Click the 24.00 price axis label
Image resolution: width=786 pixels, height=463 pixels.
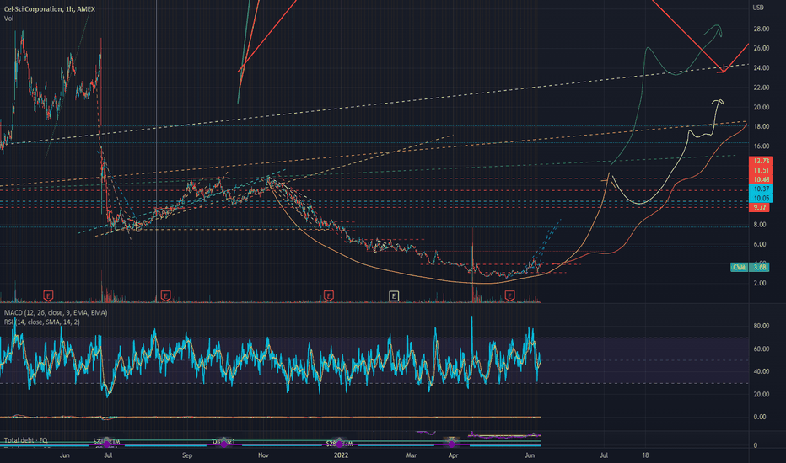tap(761, 68)
